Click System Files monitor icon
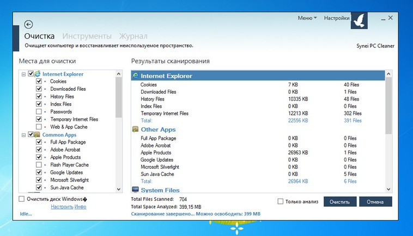 135,189
